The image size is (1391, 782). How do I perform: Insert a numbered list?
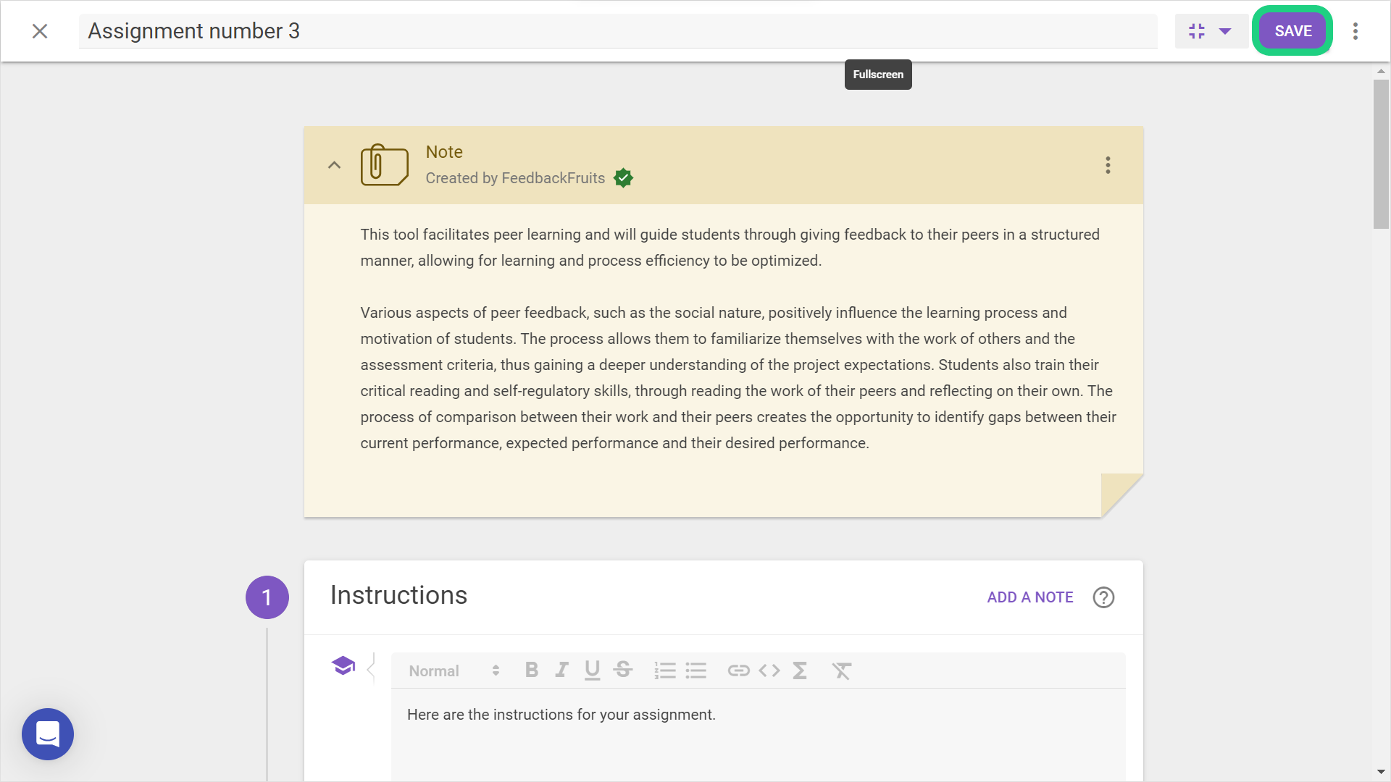click(664, 670)
